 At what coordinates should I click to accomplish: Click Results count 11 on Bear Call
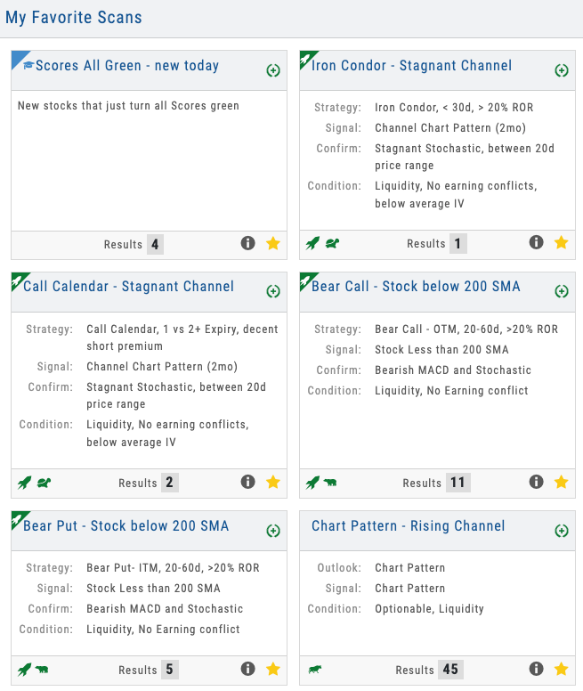pyautogui.click(x=457, y=483)
